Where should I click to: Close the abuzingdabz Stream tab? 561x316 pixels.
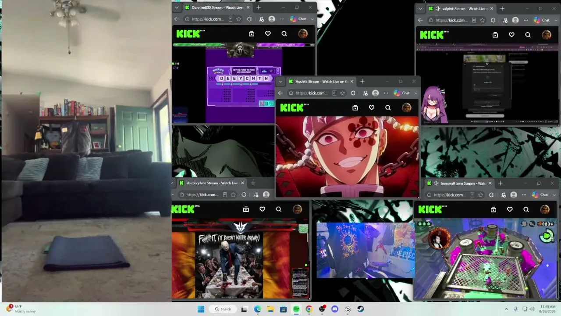(242, 183)
